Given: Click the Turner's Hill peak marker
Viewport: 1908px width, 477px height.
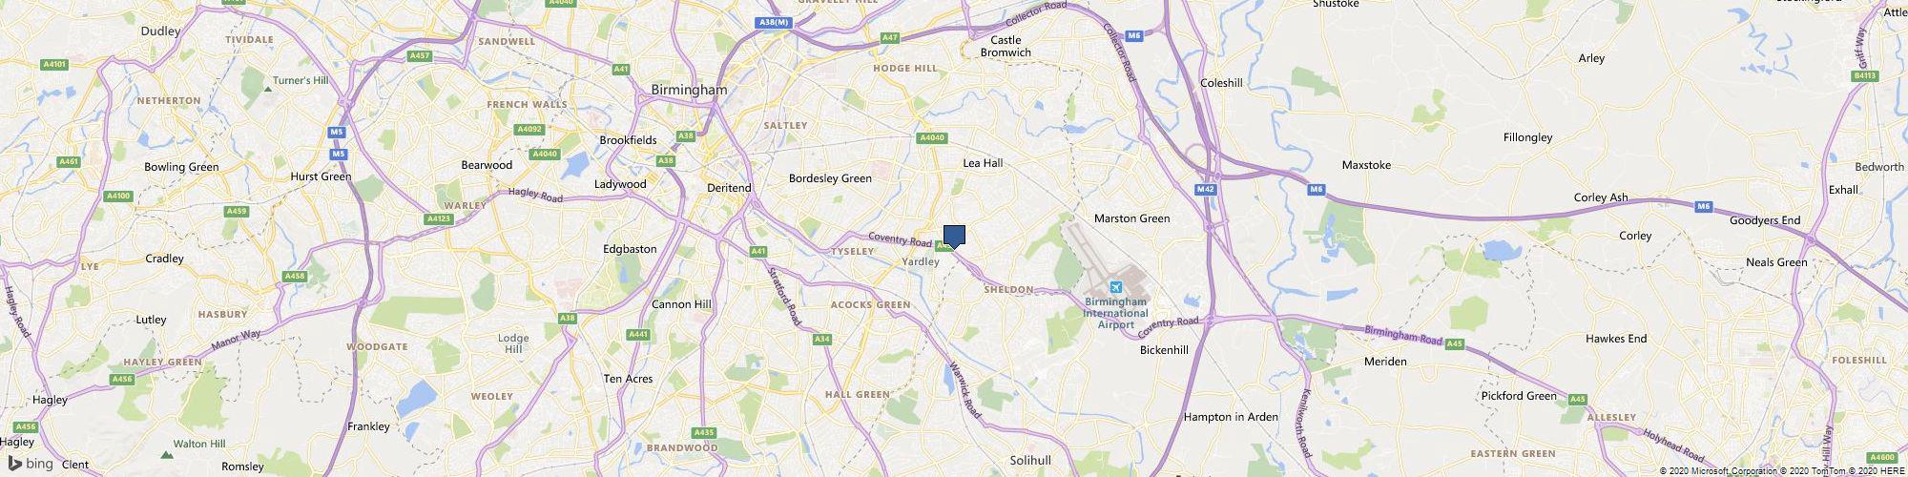Looking at the screenshot, I should pos(267,88).
